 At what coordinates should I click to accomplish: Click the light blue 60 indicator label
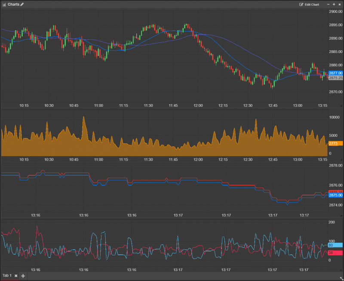click(x=335, y=245)
